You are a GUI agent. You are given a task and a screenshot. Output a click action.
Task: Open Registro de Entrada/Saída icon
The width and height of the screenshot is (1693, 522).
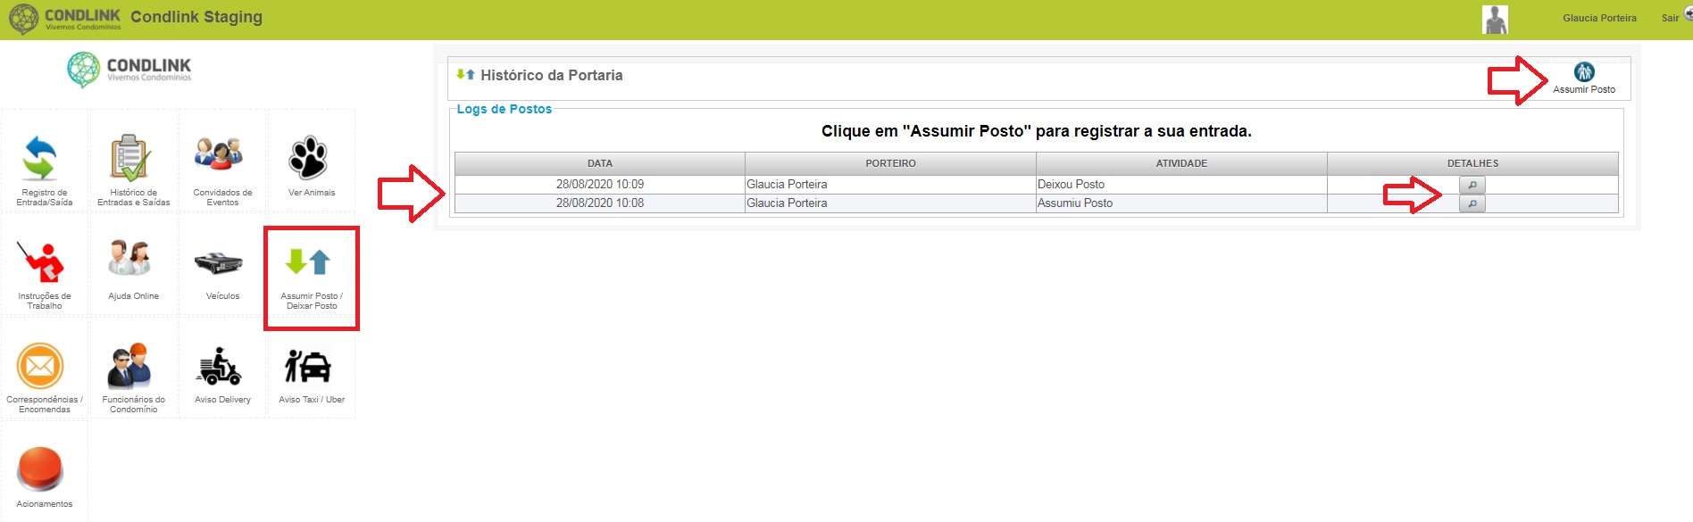[x=41, y=159]
